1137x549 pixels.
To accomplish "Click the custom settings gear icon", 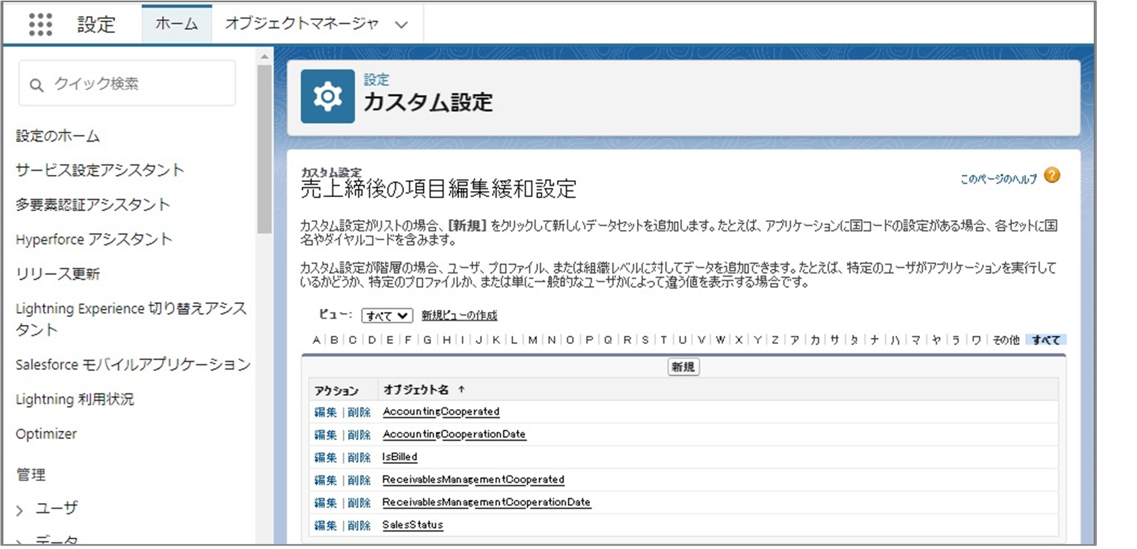I will click(x=328, y=96).
